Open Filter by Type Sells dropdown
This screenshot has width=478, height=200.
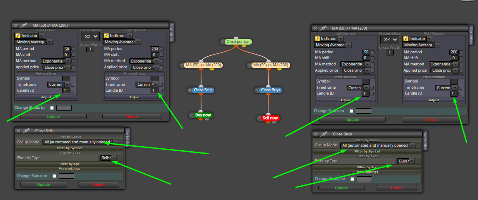pyautogui.click(x=108, y=158)
